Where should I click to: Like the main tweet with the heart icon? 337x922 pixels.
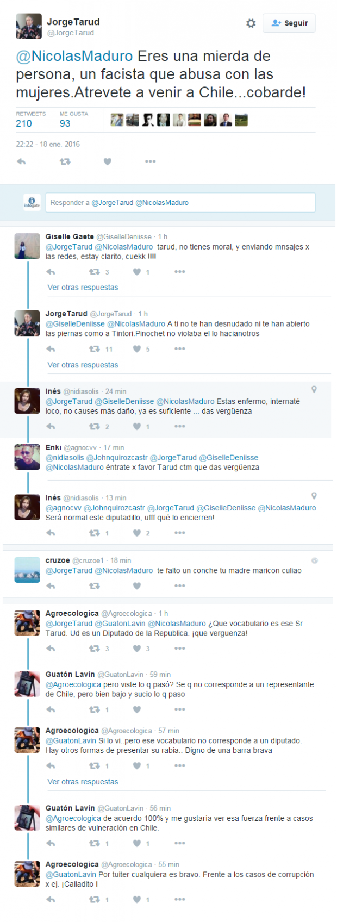(x=108, y=161)
